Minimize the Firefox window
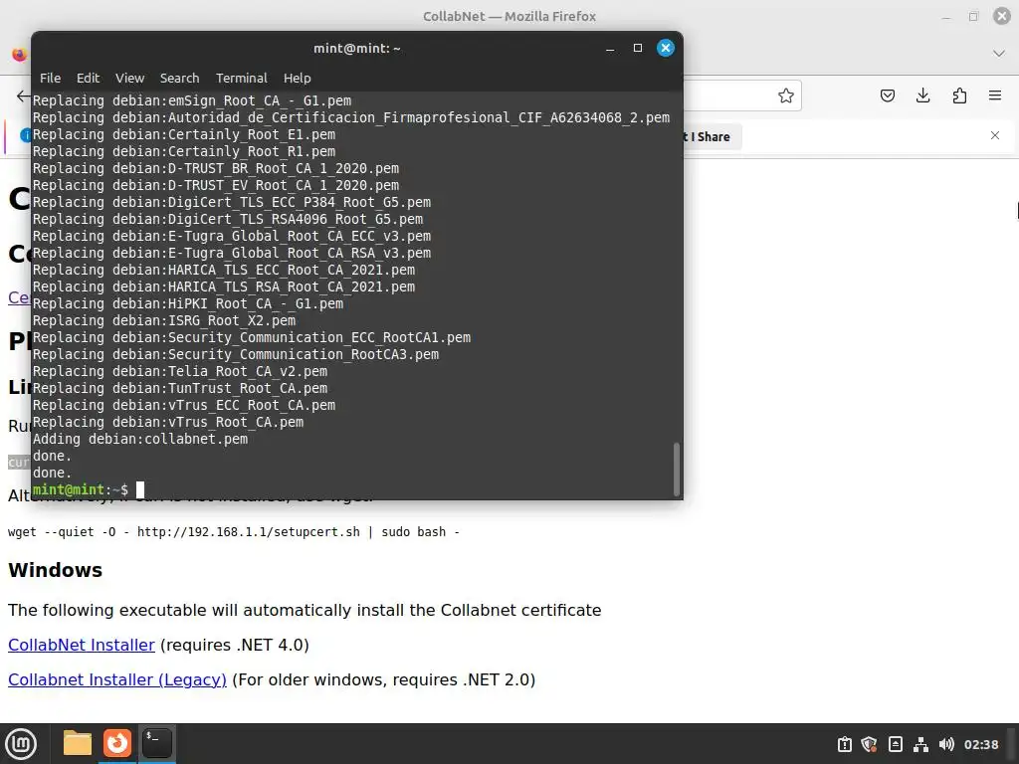 click(x=946, y=16)
